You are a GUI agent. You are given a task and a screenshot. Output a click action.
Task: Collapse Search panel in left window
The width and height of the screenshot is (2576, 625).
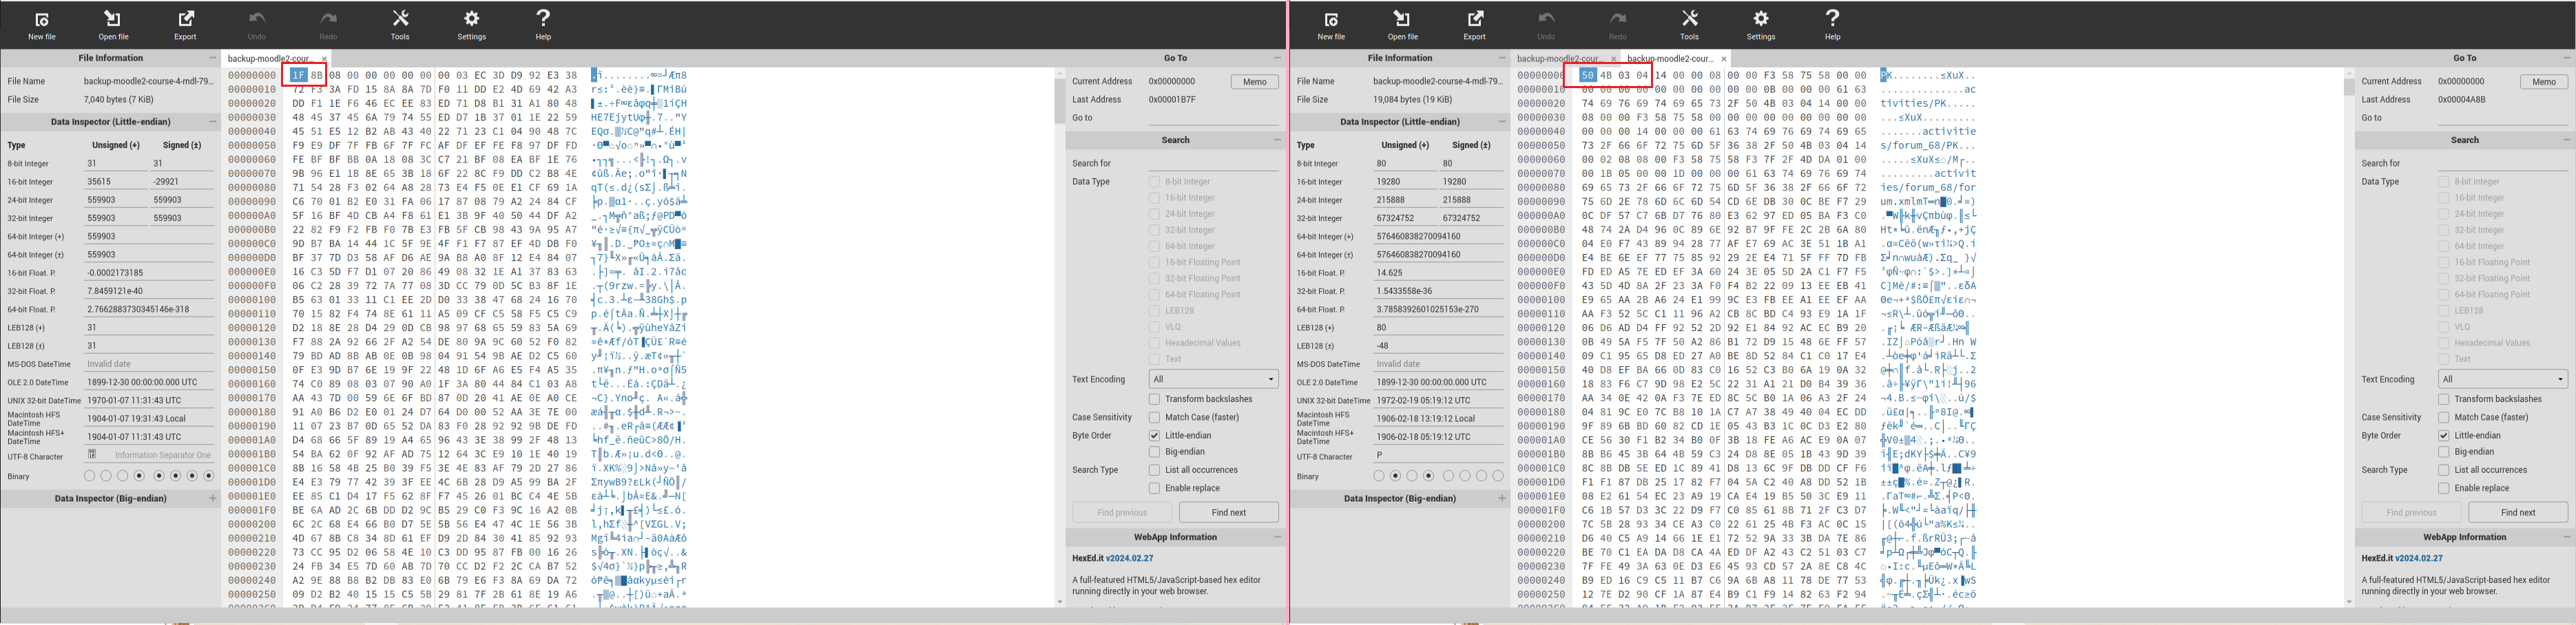click(x=1277, y=140)
